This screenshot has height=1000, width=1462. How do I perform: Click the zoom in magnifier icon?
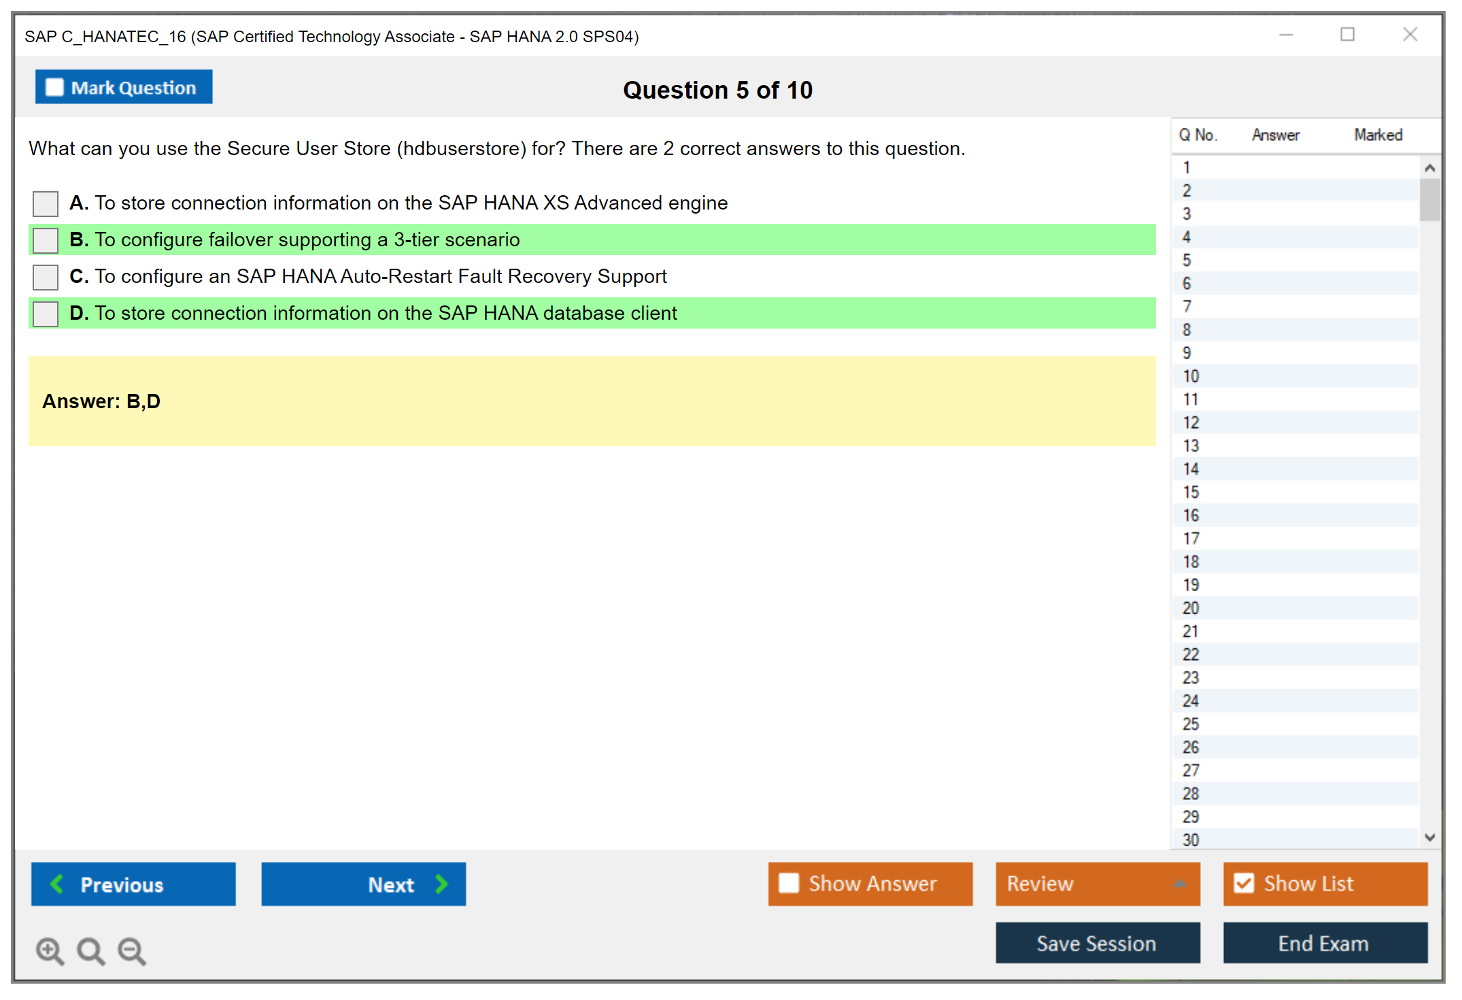point(50,950)
